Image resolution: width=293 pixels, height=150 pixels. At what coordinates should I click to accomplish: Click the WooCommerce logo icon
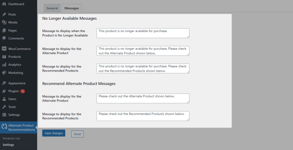(4, 49)
